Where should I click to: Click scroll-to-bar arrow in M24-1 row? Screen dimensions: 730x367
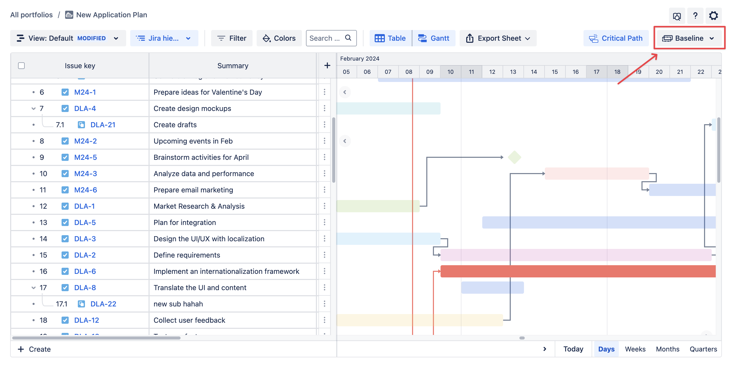click(345, 92)
